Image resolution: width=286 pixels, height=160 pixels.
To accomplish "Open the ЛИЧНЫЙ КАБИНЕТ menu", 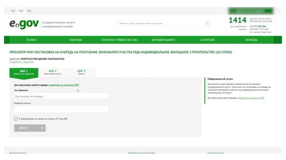I will 163,40.
